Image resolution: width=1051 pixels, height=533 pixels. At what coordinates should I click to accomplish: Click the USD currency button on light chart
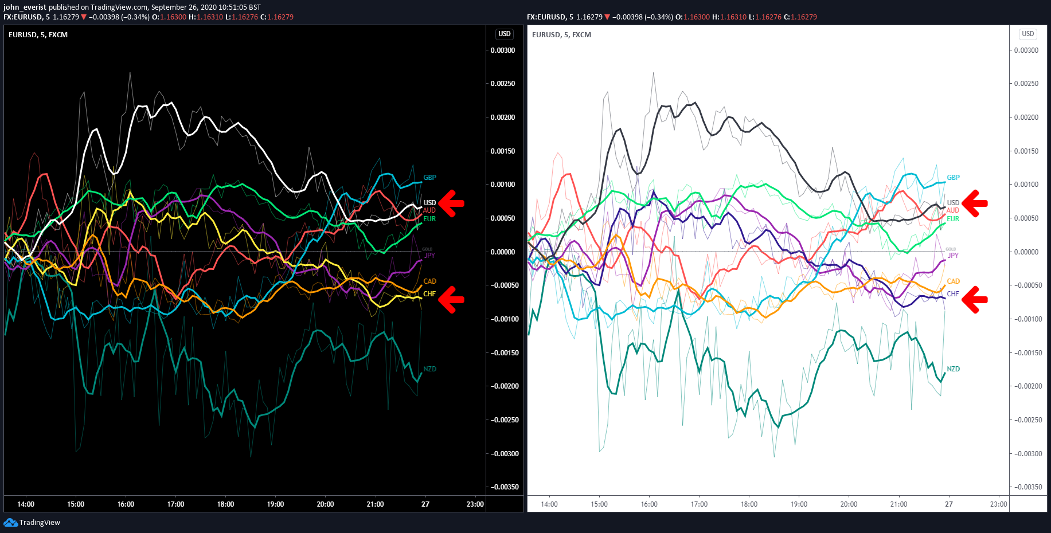[x=1028, y=34]
